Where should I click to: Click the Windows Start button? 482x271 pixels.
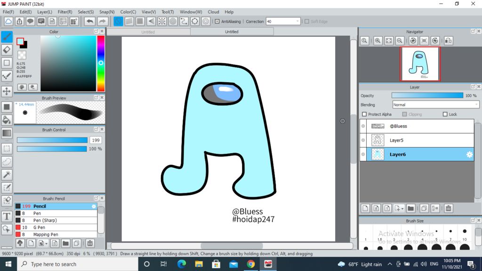8,264
